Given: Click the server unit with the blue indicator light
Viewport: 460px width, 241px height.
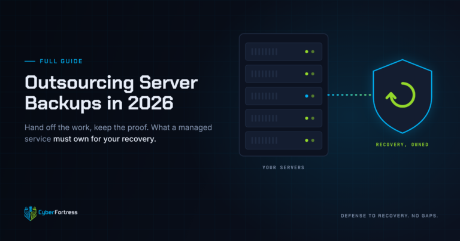Looking at the screenshot, I should (283, 96).
